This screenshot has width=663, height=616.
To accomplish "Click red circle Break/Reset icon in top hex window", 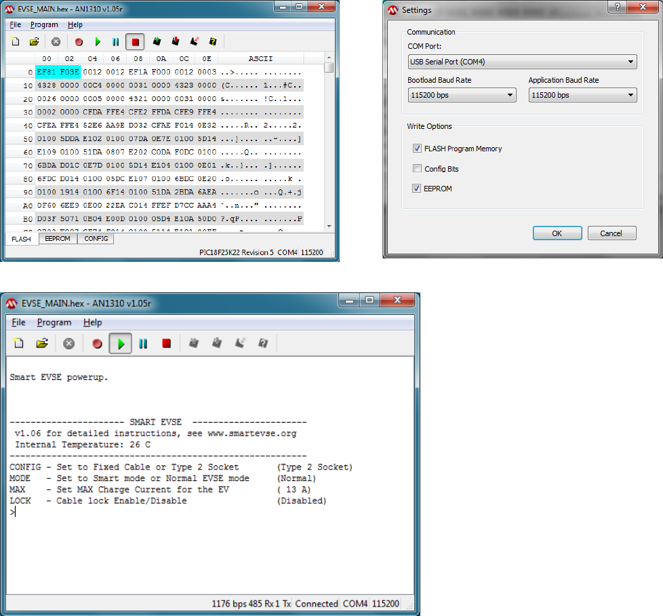I will 79,41.
